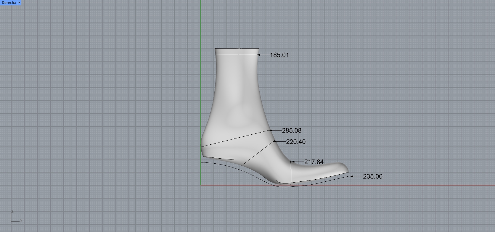Viewport: 495px width, 232px height.
Task: Open the Derecha viewport menu arrow
Action: tap(19, 3)
